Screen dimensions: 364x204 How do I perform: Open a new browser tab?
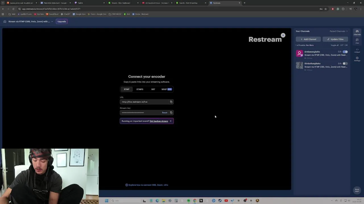click(x=245, y=3)
